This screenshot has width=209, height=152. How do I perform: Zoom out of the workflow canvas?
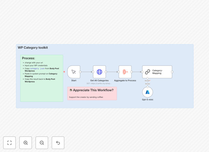[42, 143]
